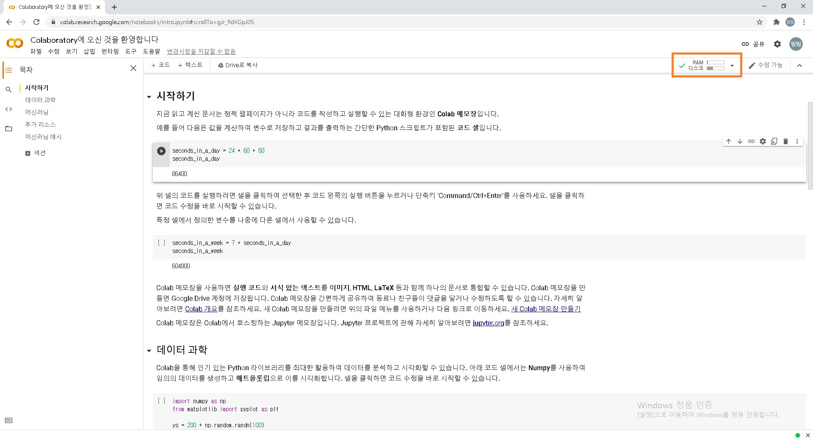Collapse the 시작하기 section heading arrow
Viewport: 813px width, 440px height.
click(149, 97)
